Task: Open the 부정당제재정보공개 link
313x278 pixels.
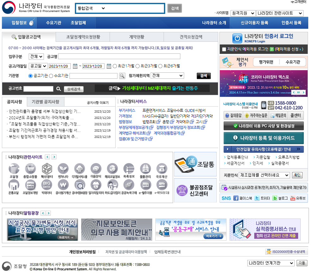Action: point(136,127)
